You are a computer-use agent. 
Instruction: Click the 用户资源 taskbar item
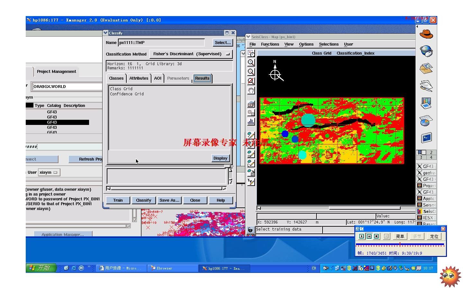click(122, 268)
